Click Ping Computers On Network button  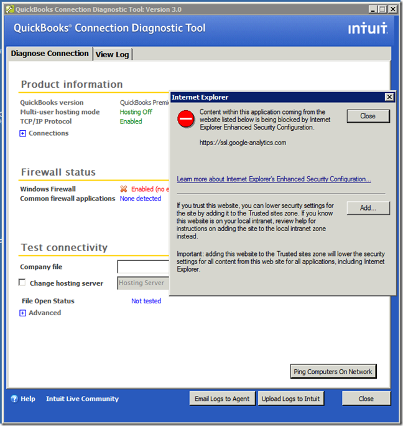[x=333, y=371]
